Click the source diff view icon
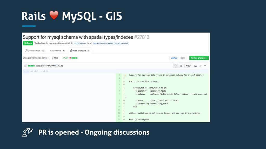The height and width of the screenshot is (149, 266). click(175, 66)
